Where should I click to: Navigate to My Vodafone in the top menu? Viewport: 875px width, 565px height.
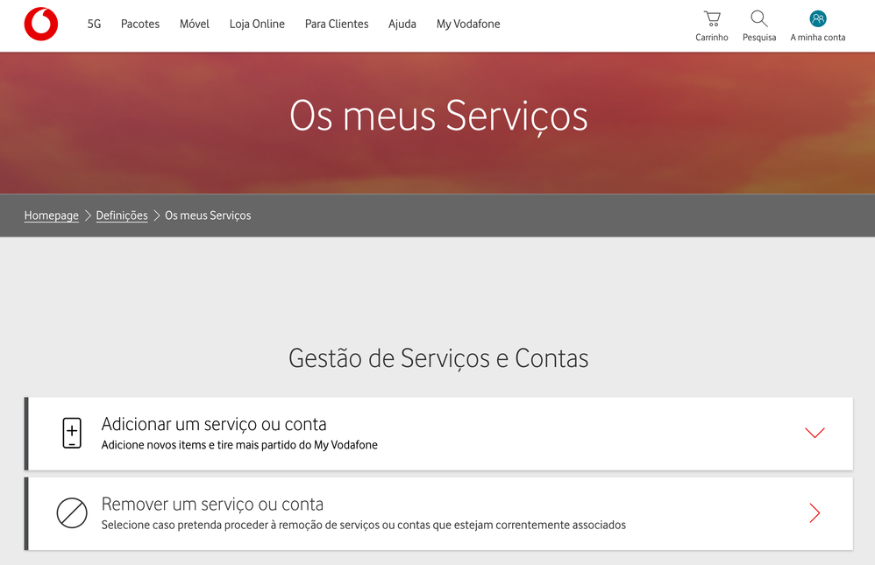tap(468, 25)
